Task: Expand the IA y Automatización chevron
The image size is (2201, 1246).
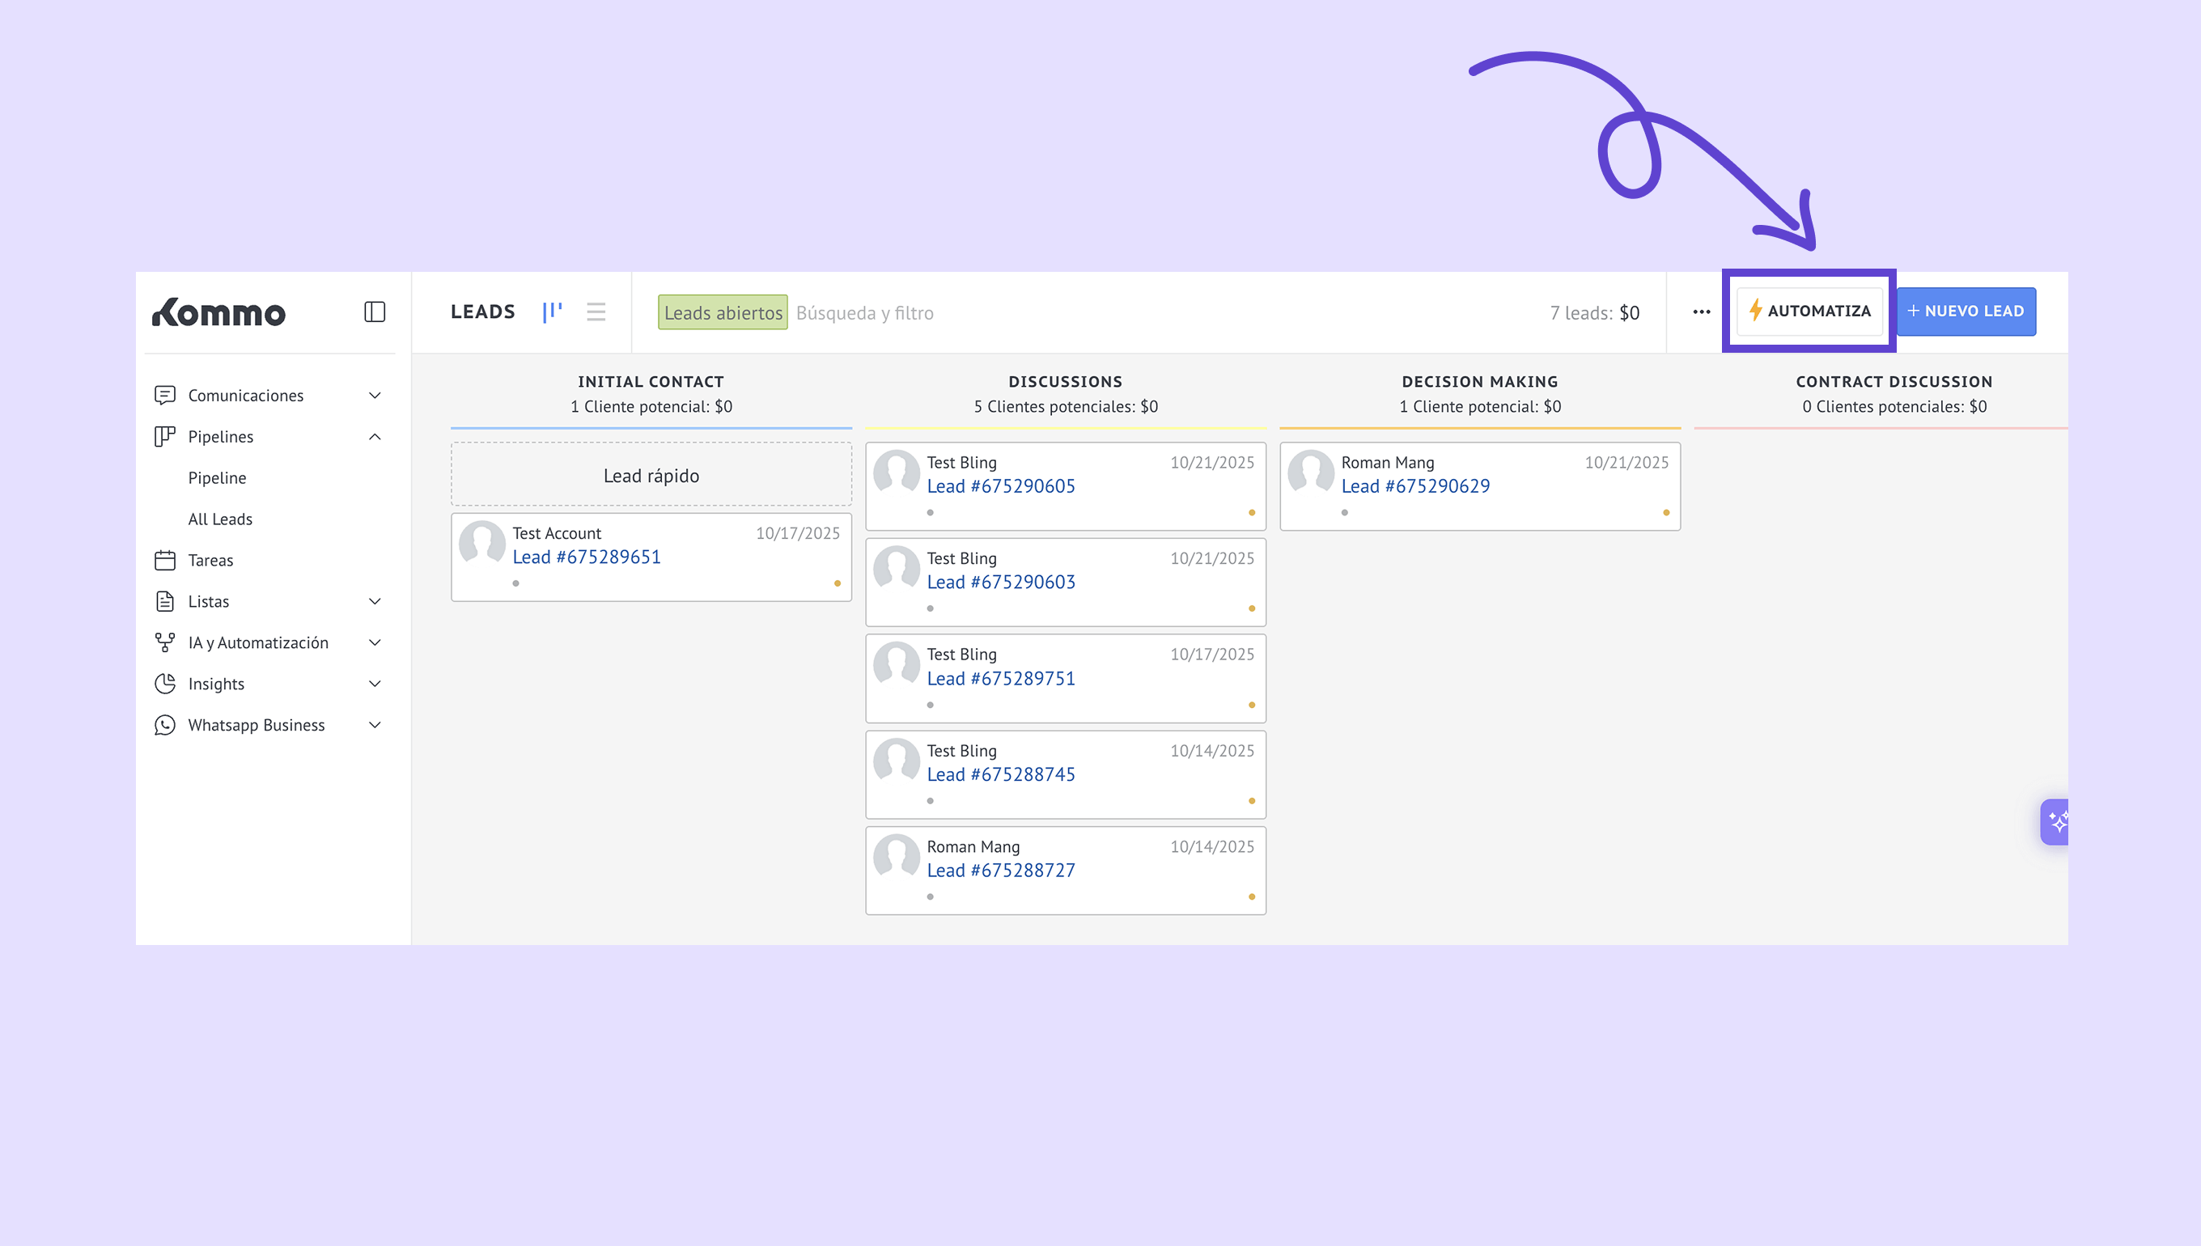Action: click(x=374, y=642)
